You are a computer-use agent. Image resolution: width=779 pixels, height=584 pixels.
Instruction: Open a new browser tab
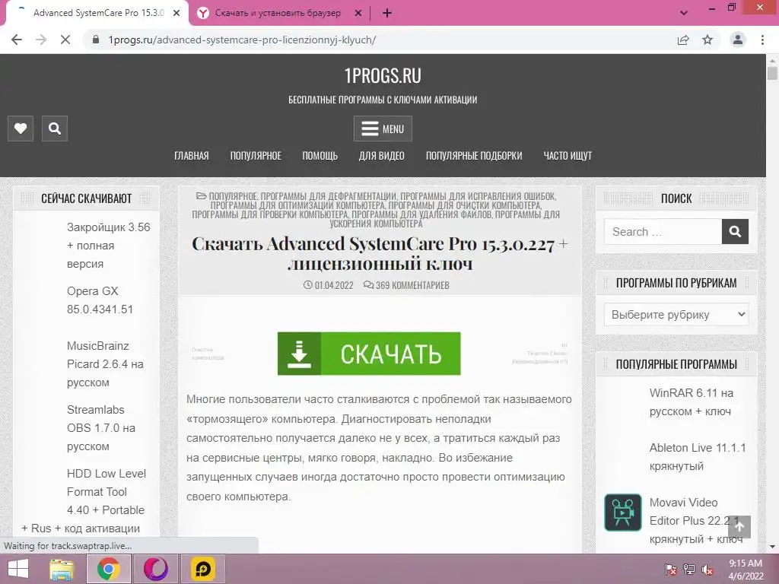tap(387, 14)
